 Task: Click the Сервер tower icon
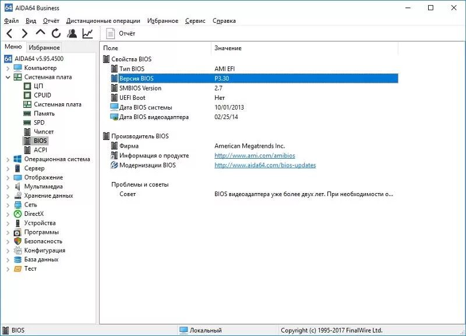click(x=17, y=169)
